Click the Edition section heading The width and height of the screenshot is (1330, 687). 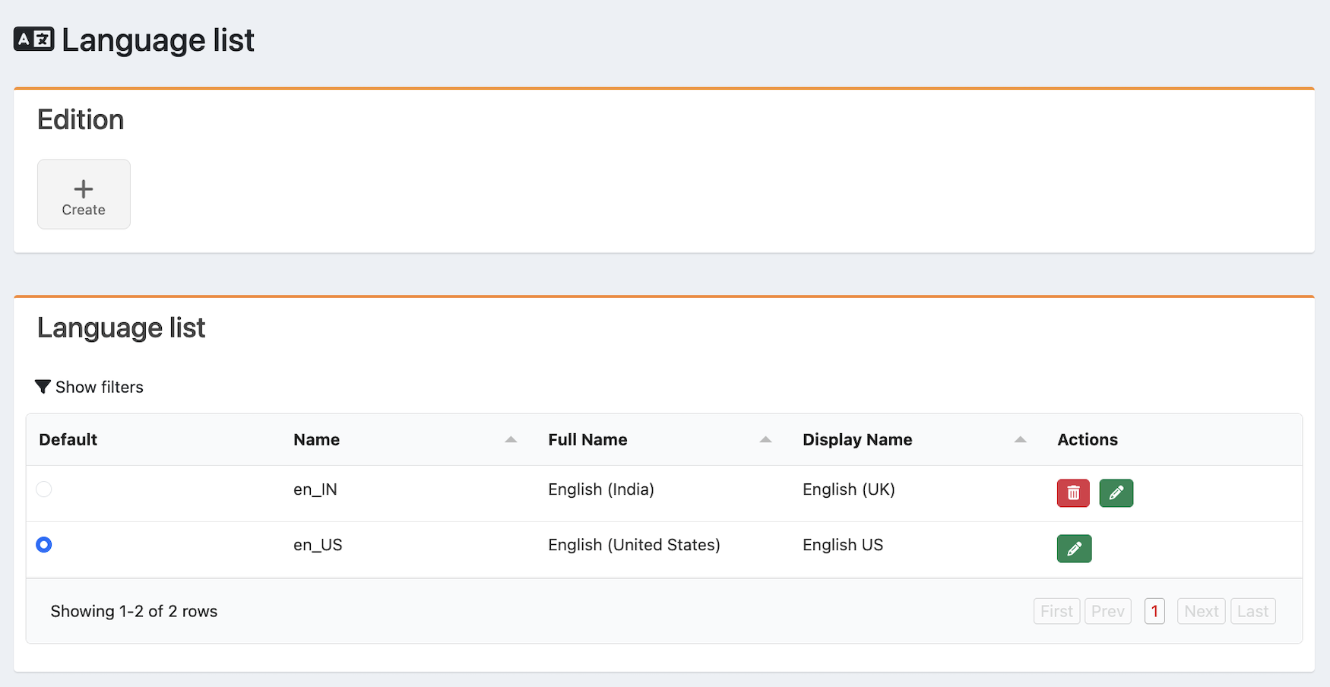click(81, 120)
